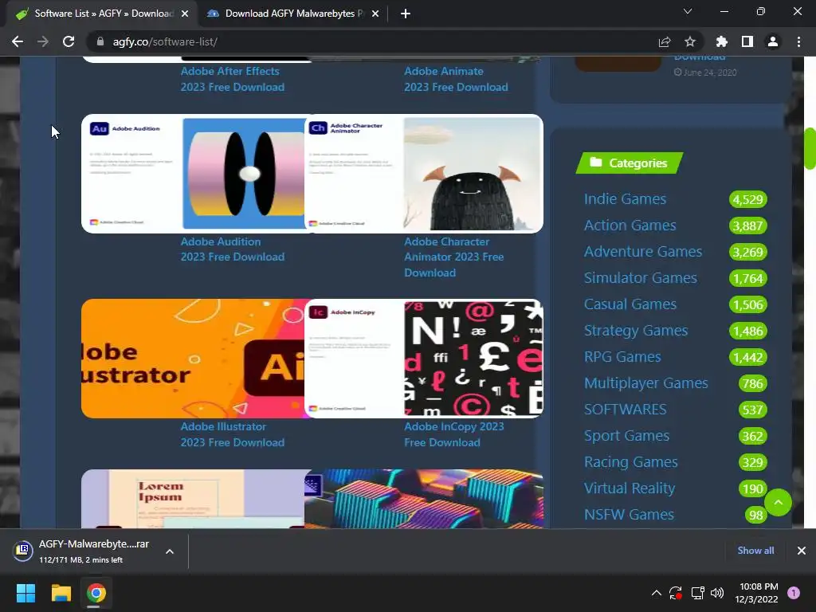This screenshot has width=816, height=612.
Task: Open the Strategy Games category
Action: coord(635,331)
